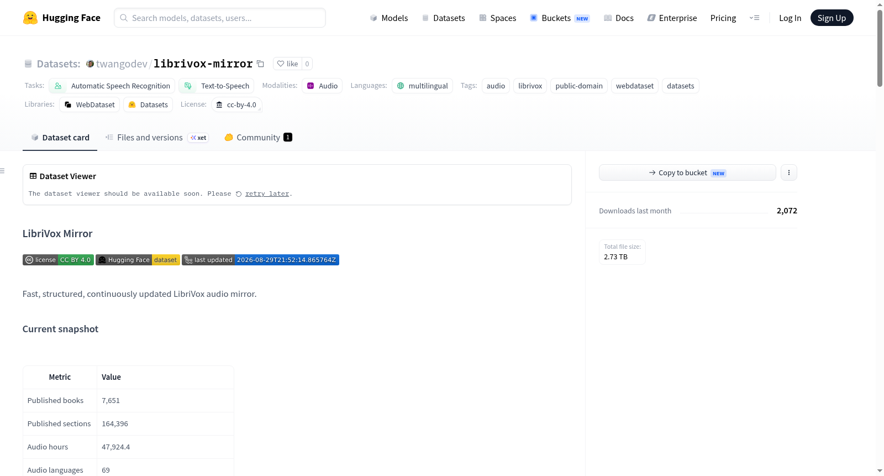The image size is (884, 476).
Task: Expand the navigation overflow menu
Action: pyautogui.click(x=754, y=18)
